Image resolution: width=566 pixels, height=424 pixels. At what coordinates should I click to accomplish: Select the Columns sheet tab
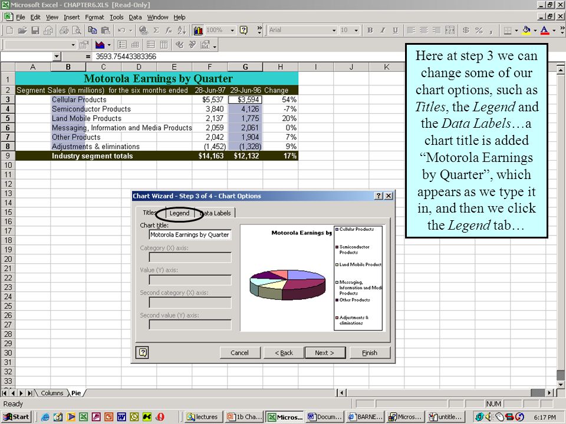[52, 393]
